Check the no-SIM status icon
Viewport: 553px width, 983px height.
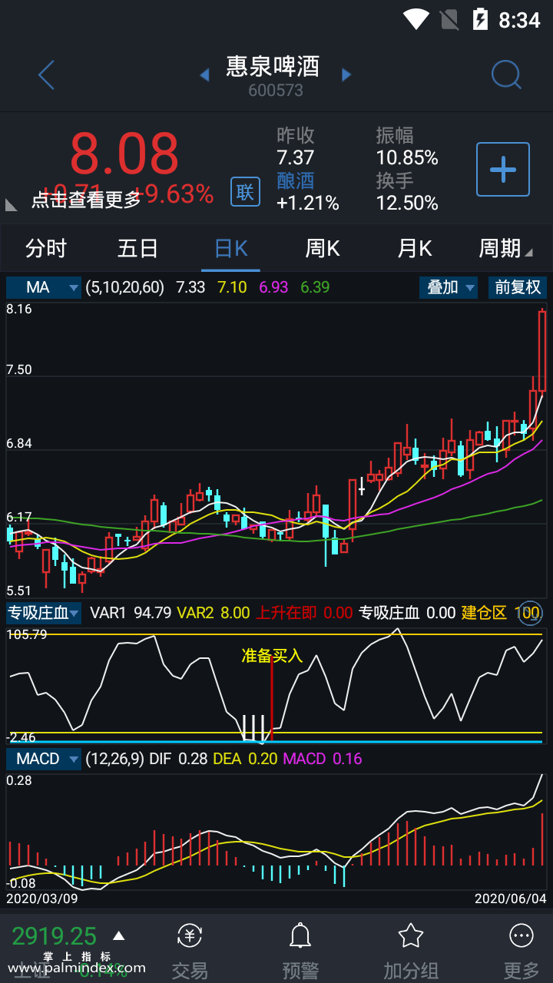pyautogui.click(x=449, y=19)
